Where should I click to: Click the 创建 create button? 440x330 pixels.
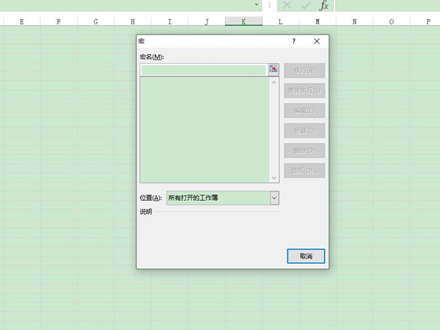(304, 131)
